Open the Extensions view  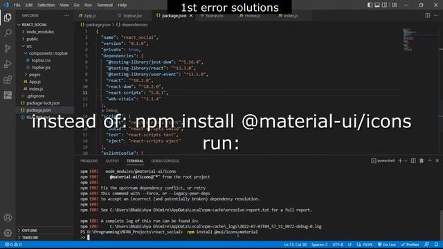point(8,80)
